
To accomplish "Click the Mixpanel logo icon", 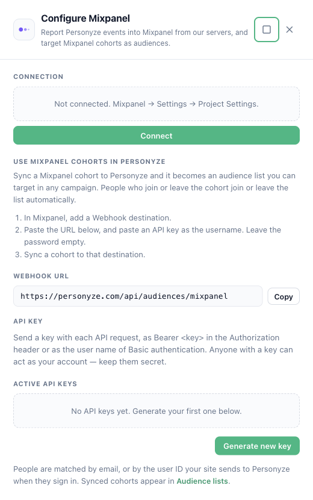I will [x=24, y=30].
